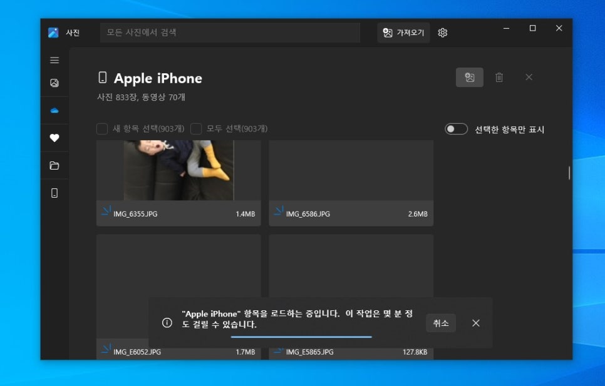This screenshot has height=386, width=605.
Task: Open the Folders sidebar icon
Action: click(x=54, y=165)
